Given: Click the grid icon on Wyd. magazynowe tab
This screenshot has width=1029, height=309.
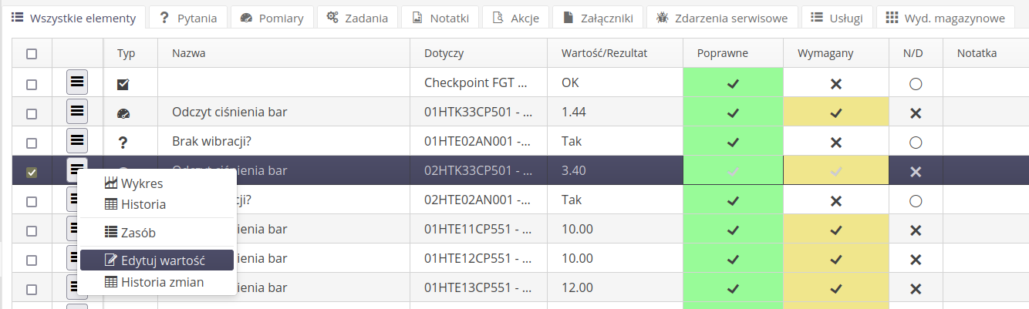Looking at the screenshot, I should point(892,18).
